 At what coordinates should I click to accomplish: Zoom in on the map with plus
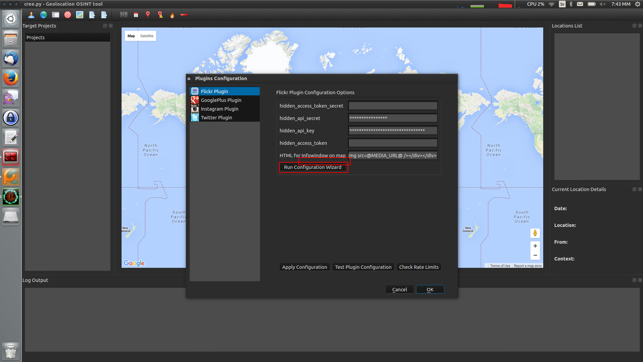[535, 246]
